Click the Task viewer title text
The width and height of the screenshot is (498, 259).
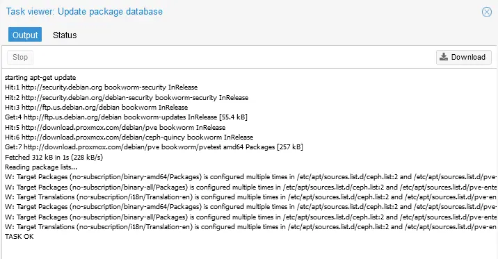[x=84, y=12]
